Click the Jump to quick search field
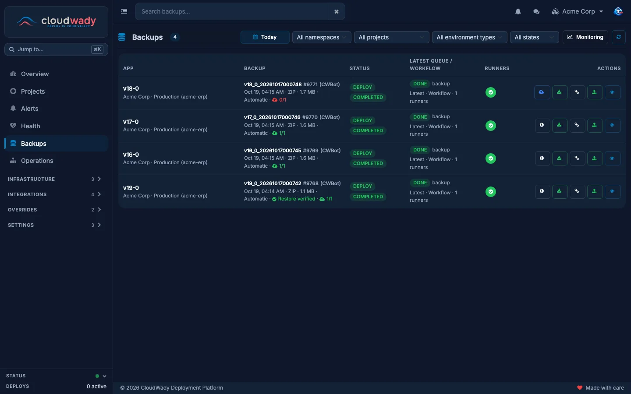 coord(56,49)
